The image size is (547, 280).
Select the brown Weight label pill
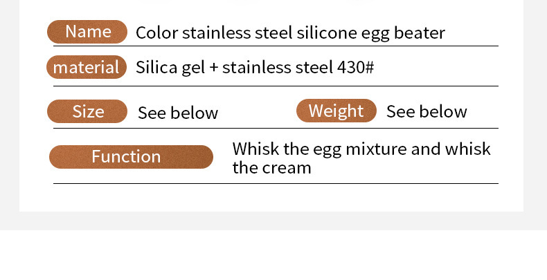(x=336, y=111)
